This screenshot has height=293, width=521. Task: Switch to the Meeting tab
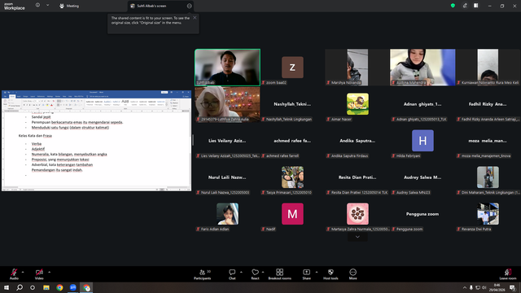[69, 6]
